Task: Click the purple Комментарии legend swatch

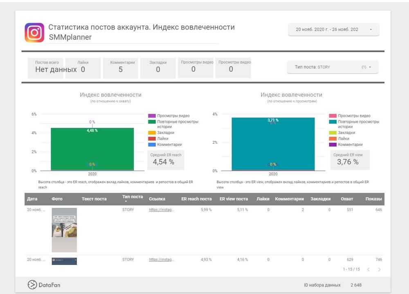Action: [x=333, y=145]
